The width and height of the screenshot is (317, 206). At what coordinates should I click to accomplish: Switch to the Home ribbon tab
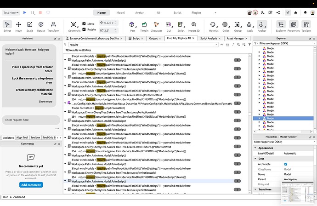coord(102,12)
